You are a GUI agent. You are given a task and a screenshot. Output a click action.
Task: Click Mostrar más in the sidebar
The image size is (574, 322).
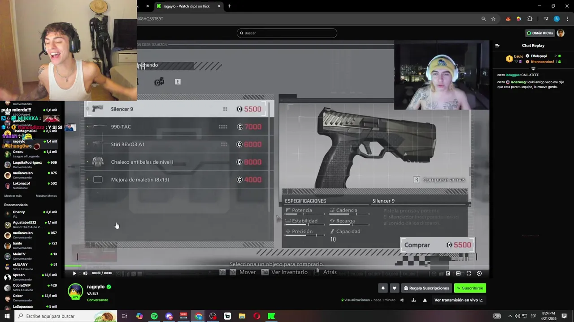pyautogui.click(x=13, y=195)
